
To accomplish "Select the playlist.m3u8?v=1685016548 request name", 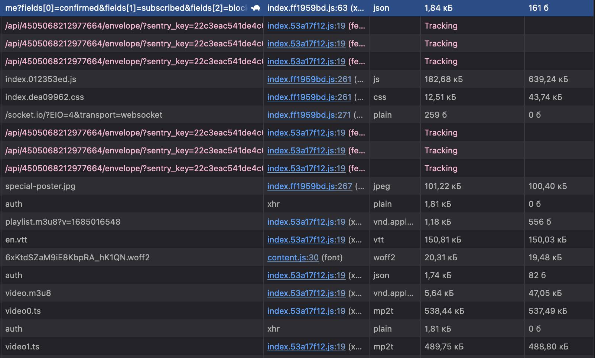I will (x=63, y=222).
